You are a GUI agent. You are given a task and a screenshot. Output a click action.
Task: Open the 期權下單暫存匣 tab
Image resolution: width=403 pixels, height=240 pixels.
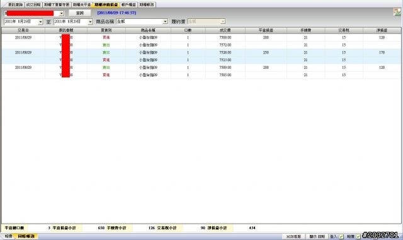(x=57, y=4)
